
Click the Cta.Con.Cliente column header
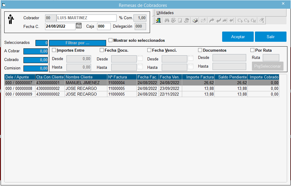pos(50,77)
